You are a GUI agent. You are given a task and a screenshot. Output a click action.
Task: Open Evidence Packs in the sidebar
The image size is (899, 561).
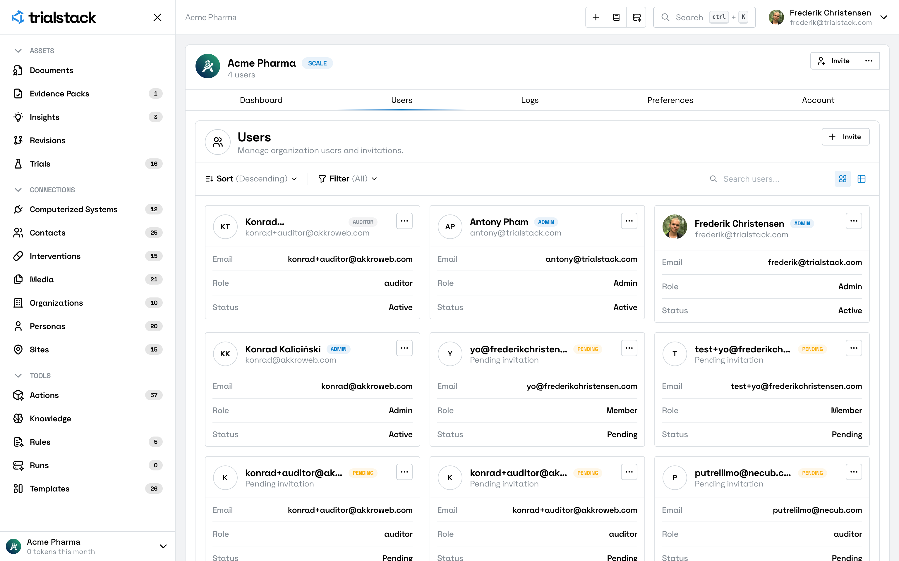point(88,93)
